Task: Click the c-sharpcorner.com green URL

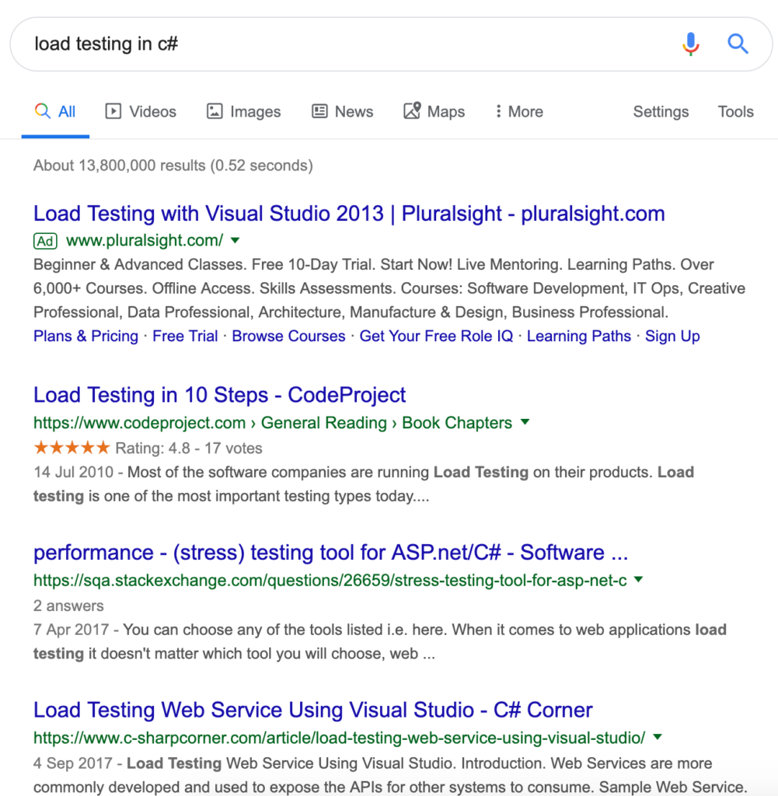Action: (340, 738)
